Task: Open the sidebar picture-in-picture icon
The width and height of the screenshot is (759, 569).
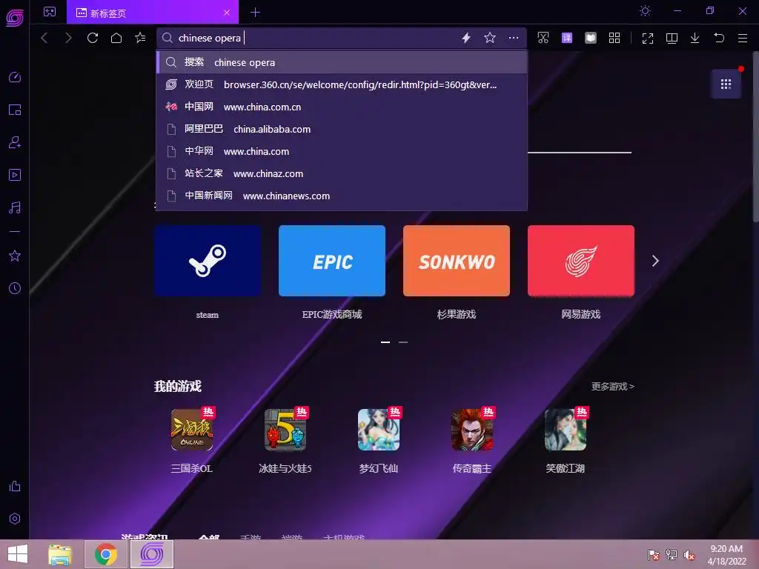Action: pyautogui.click(x=15, y=110)
